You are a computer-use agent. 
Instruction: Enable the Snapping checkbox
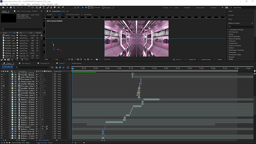[103, 7]
